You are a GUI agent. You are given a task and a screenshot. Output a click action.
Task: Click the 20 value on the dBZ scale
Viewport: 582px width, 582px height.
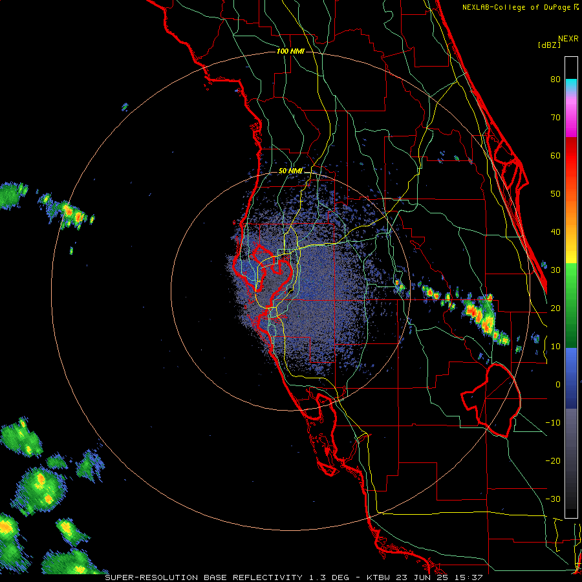555,308
